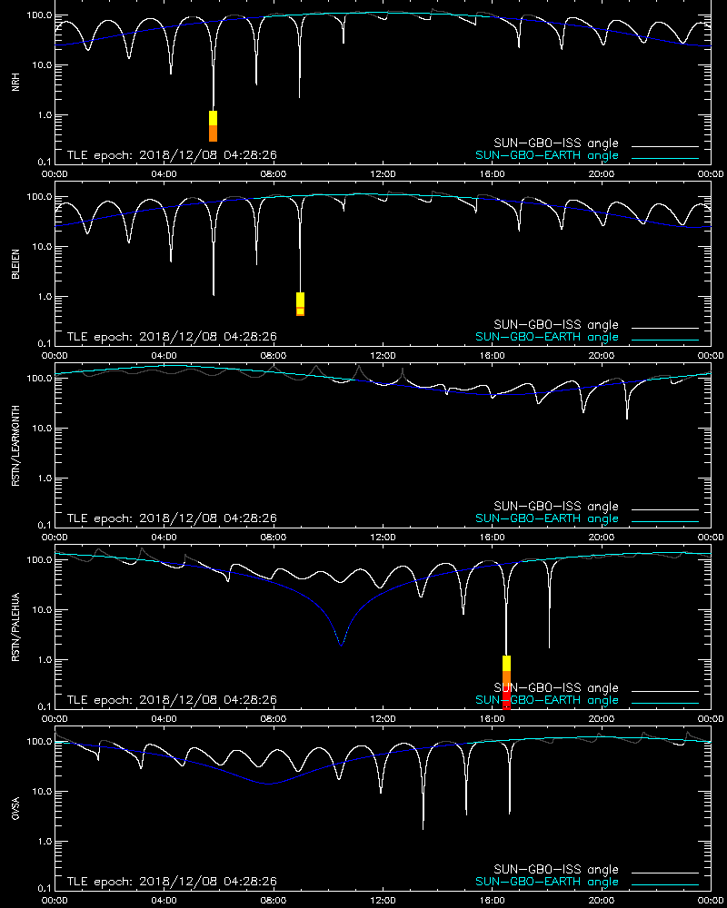The image size is (727, 908).
Task: Click the 20:00 tick label under LEARMONTH panel
Action: pos(602,538)
